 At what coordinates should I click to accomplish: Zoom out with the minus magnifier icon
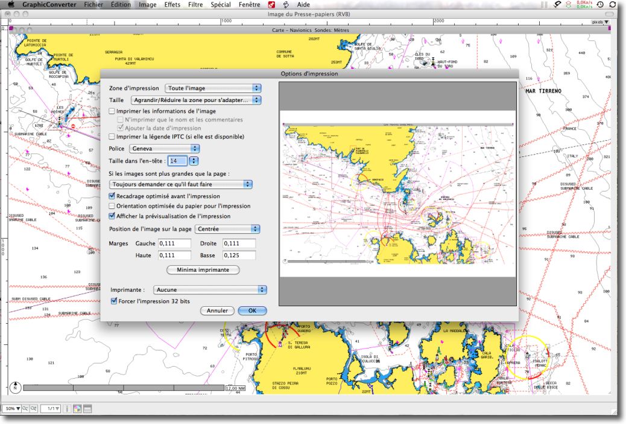tap(25, 408)
